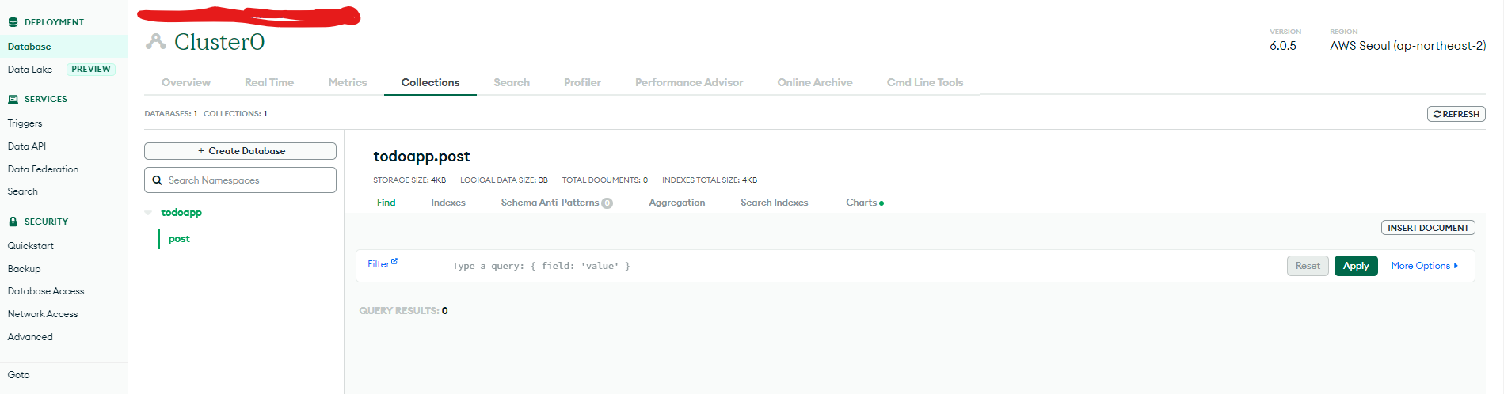Open the Schema Anti-Patterns sub-tab

(x=550, y=203)
